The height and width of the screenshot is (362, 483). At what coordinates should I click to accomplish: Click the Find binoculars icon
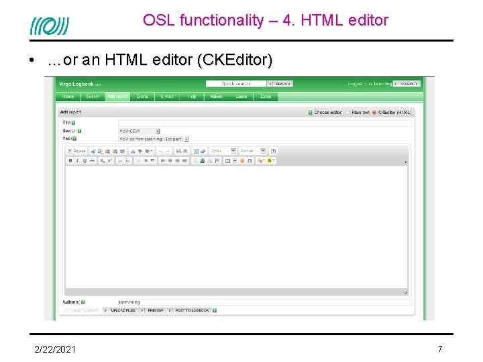click(178, 151)
